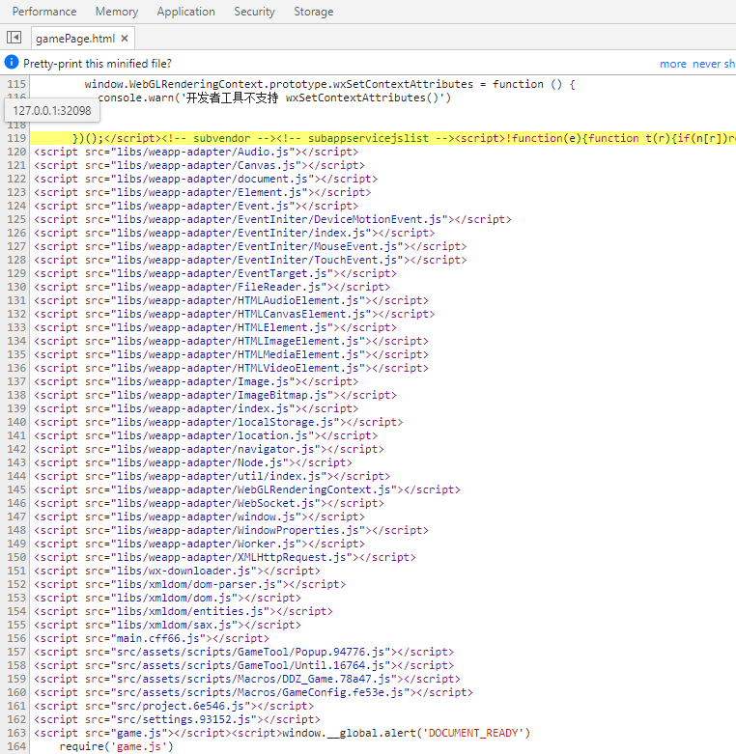Toggle the navigator sidebar icon
736x754 pixels.
[x=14, y=38]
